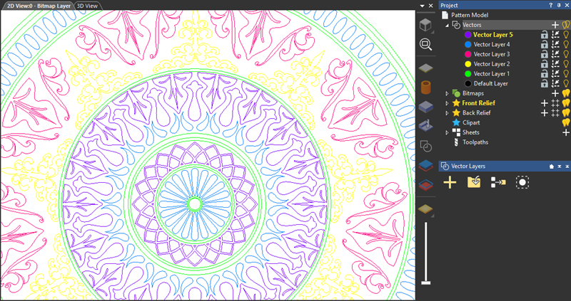Click the plus icon on the Vectors row
571x301 pixels.
[555, 25]
